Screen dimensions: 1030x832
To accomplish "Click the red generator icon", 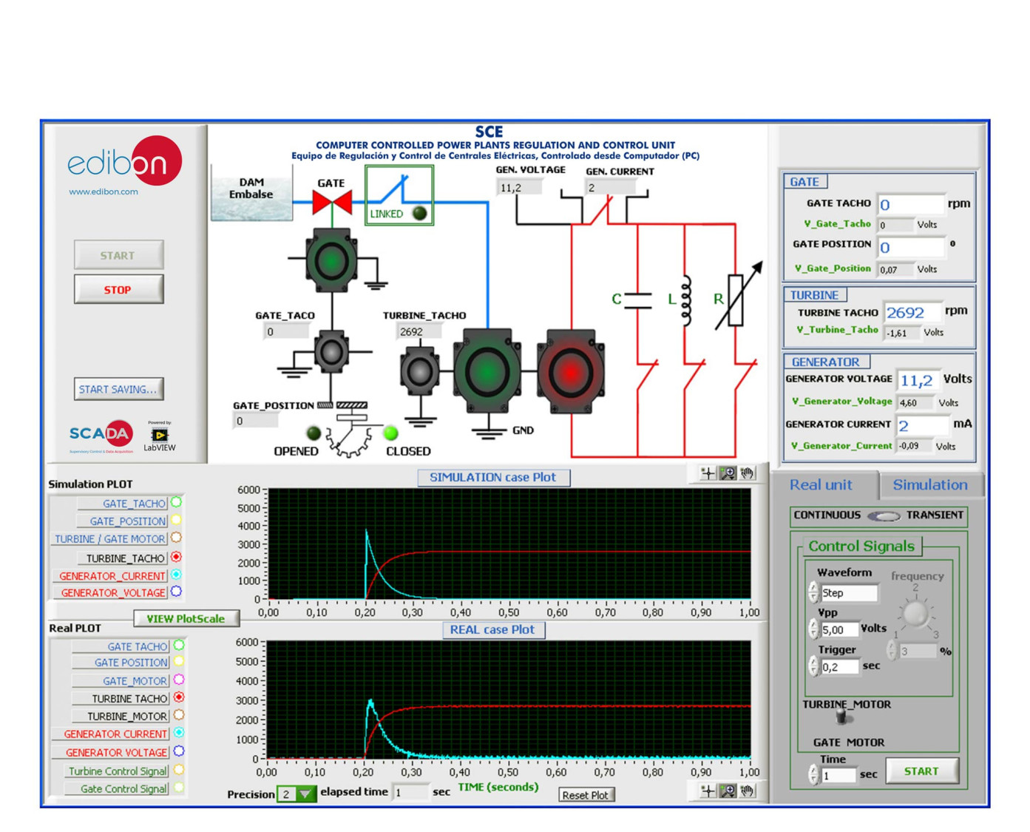I will pos(570,372).
